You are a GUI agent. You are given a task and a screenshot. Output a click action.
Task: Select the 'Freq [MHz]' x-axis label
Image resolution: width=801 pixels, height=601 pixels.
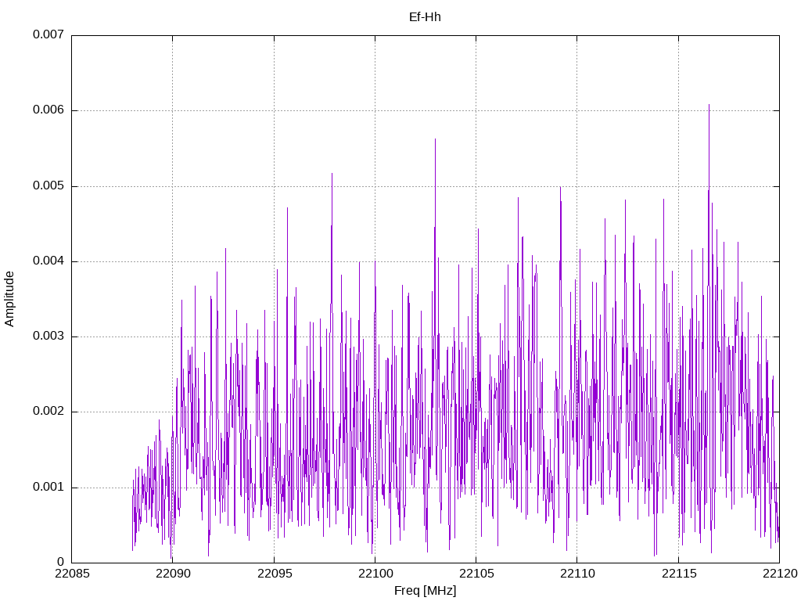[x=425, y=590]
